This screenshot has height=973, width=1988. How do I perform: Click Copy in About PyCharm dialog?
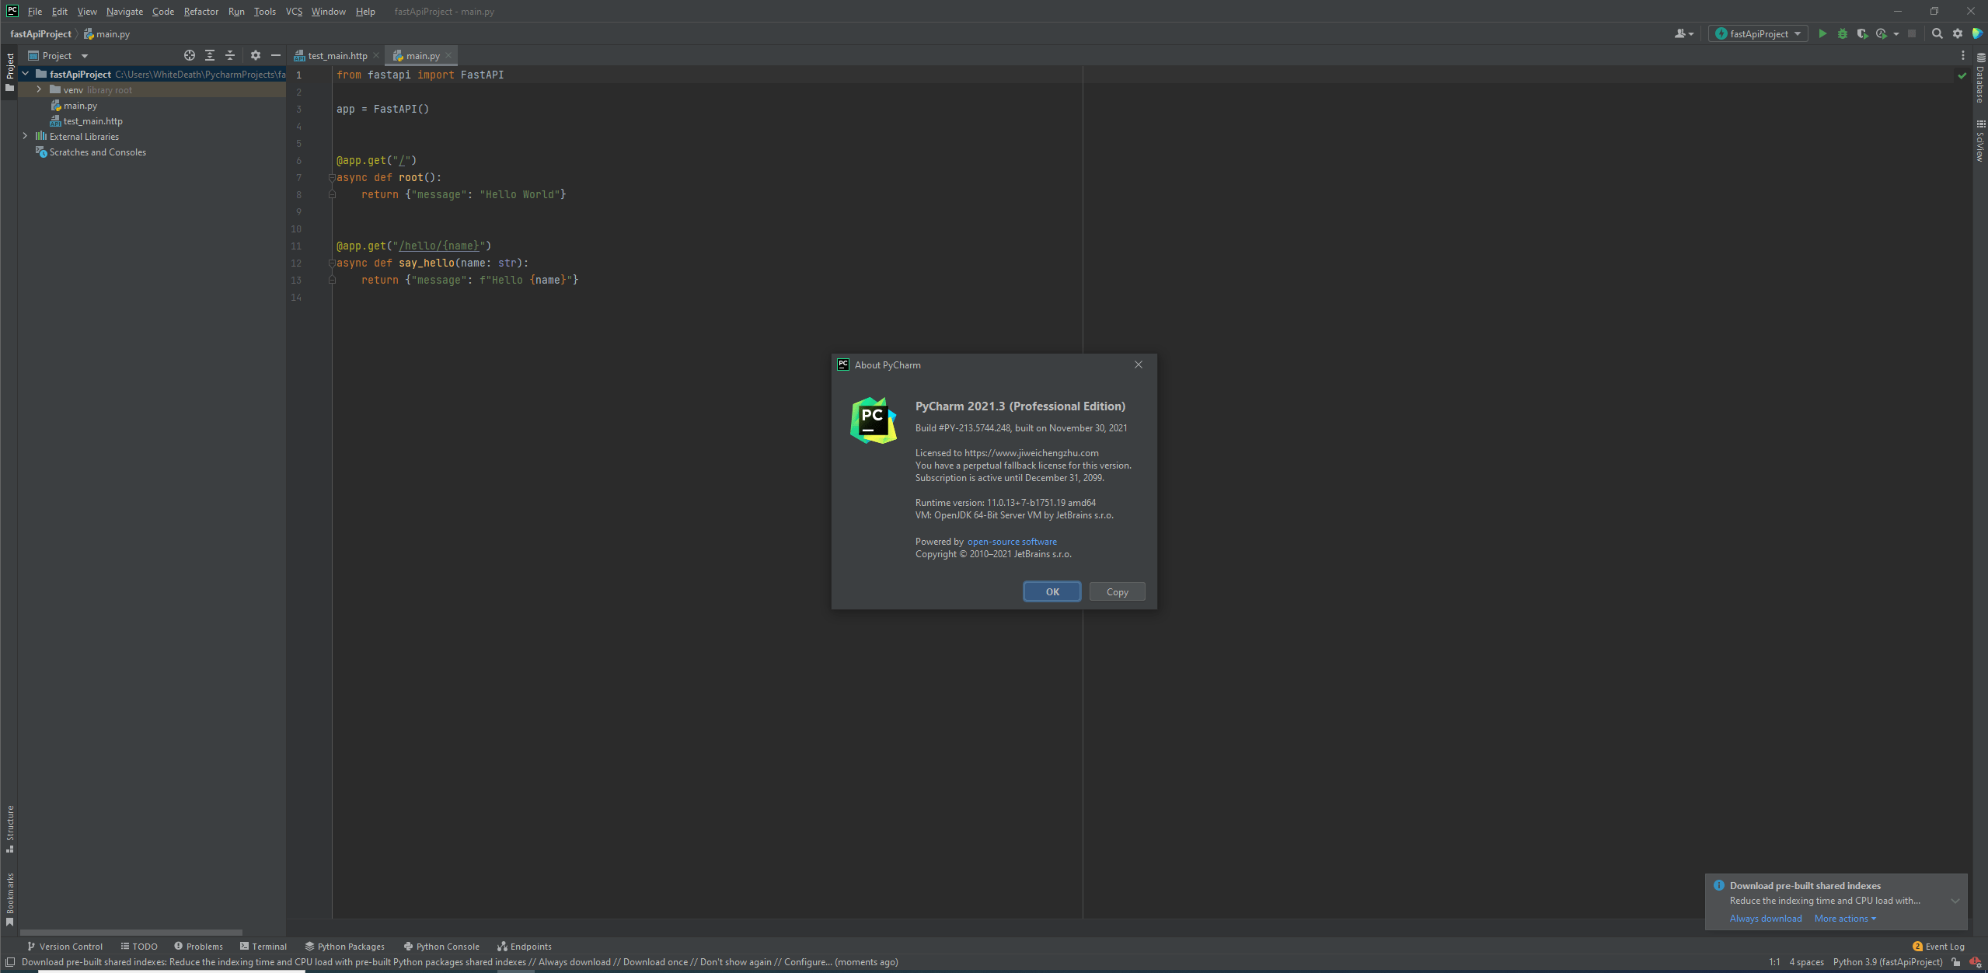click(1118, 591)
